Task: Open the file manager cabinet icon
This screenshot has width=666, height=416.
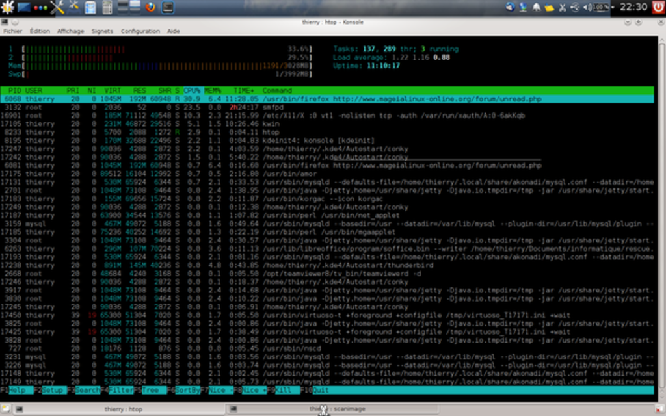Action: point(90,7)
